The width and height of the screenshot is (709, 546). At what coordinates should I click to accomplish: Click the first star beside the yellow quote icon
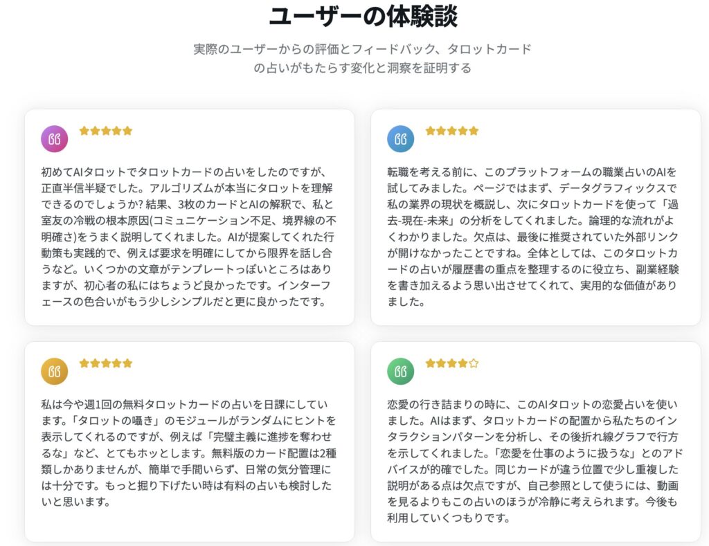pyautogui.click(x=84, y=363)
